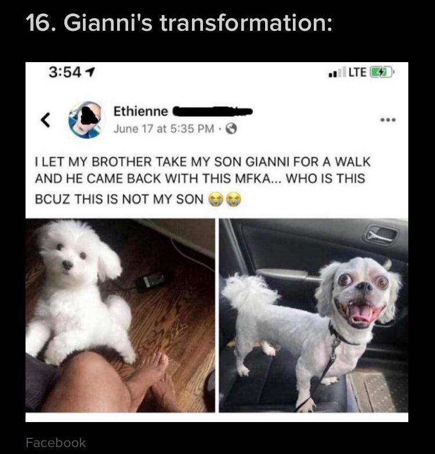Tap the battery charging indicator
This screenshot has height=454, width=435.
pos(382,72)
